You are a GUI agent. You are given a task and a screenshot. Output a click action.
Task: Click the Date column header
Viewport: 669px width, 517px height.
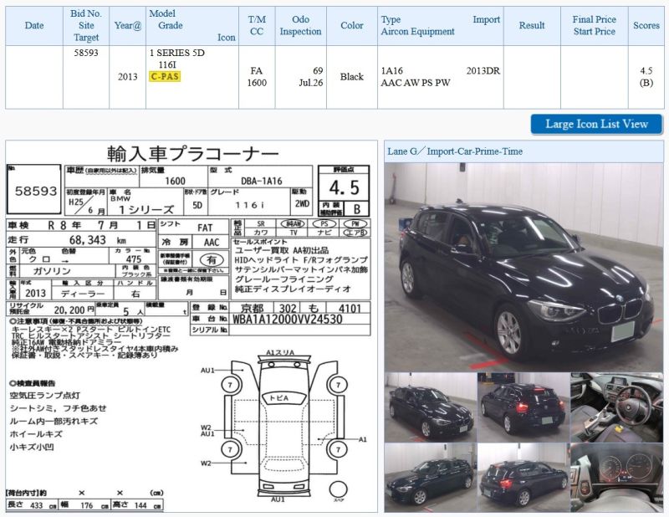click(x=34, y=25)
